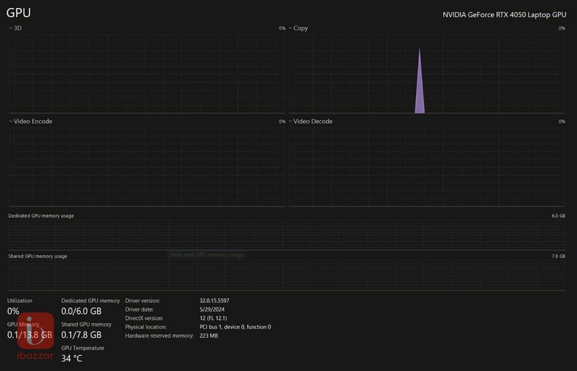The image size is (577, 371).
Task: Click the Hardware reserved memory label
Action: click(x=159, y=336)
